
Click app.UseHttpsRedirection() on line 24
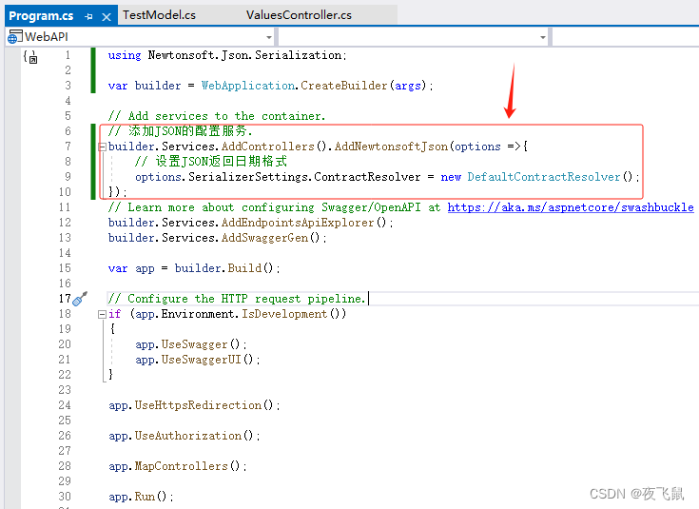point(194,405)
